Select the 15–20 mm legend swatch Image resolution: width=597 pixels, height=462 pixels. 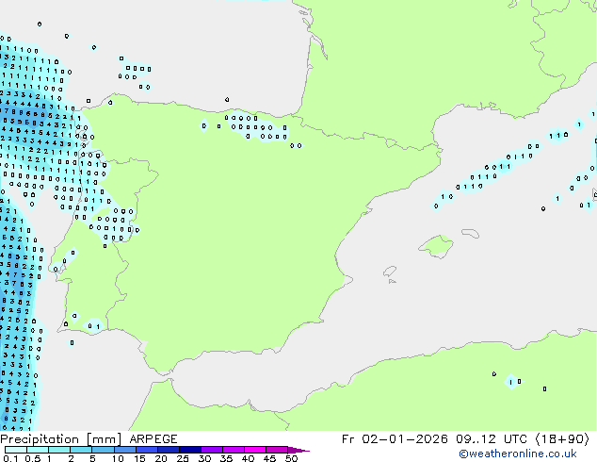147,450
